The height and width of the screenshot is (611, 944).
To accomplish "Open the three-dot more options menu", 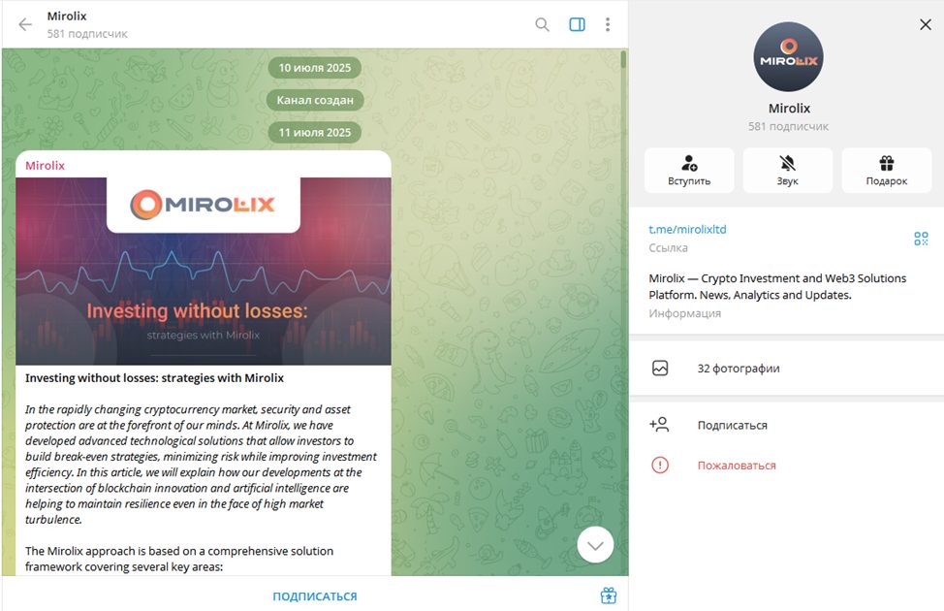I will [608, 24].
